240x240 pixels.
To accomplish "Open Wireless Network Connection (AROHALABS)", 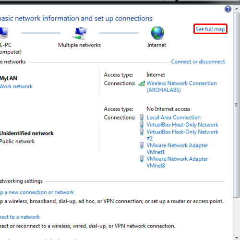I will tap(181, 86).
